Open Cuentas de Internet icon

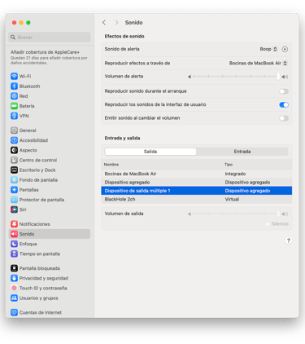(x=14, y=312)
